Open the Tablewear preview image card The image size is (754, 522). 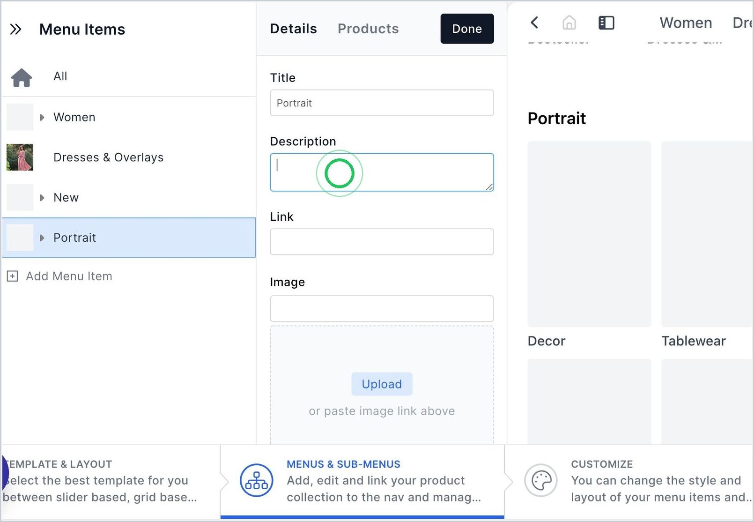707,234
